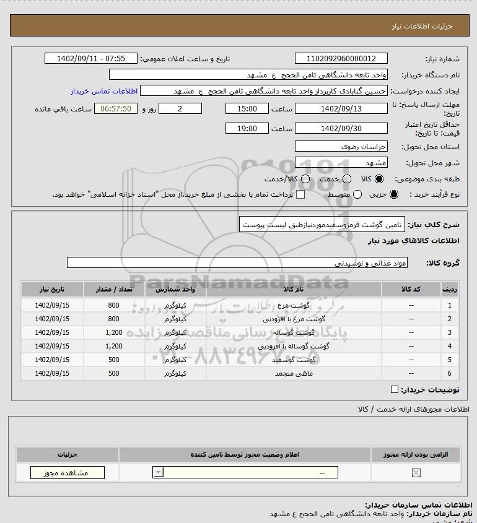Click the response deadline date 1402/09/13
477x523 pixels.
click(x=341, y=108)
